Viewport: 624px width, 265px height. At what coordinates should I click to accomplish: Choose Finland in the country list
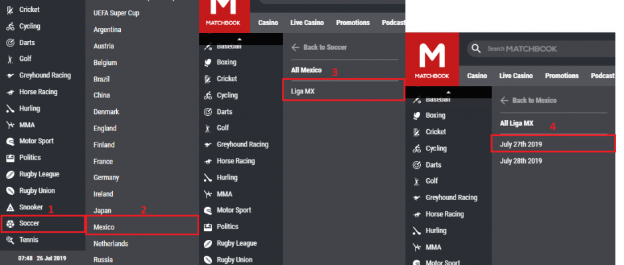point(104,145)
